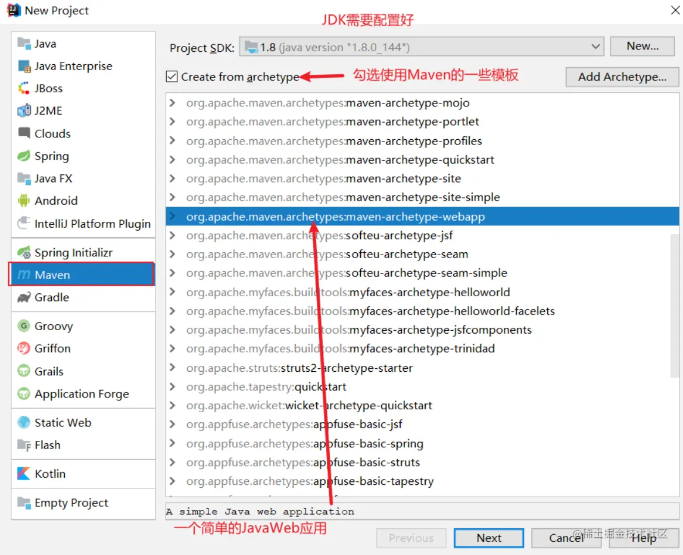The width and height of the screenshot is (683, 555).
Task: Select appfuse-basic-tapestry archetype row
Action: (422, 481)
